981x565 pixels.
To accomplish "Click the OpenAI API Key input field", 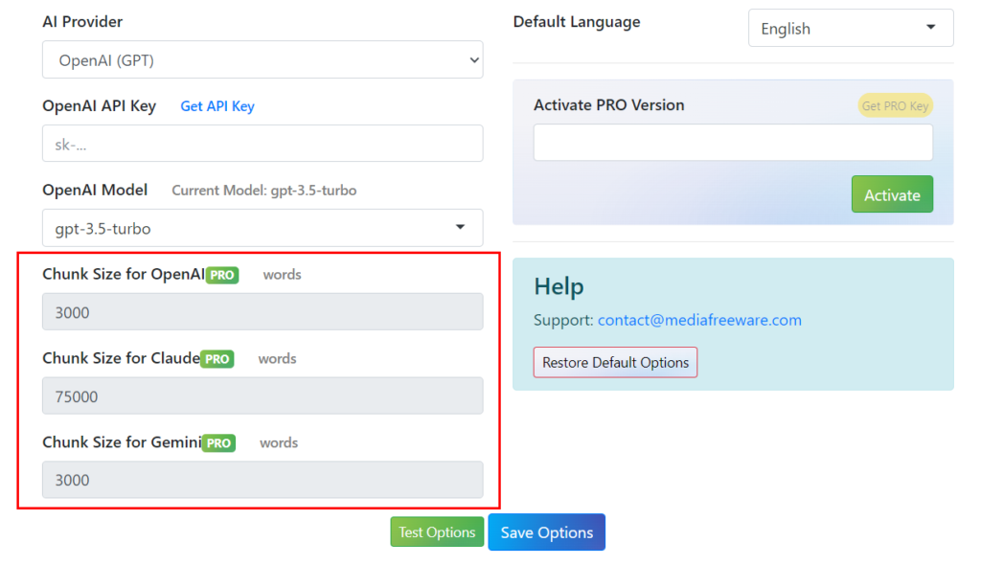I will pos(262,144).
